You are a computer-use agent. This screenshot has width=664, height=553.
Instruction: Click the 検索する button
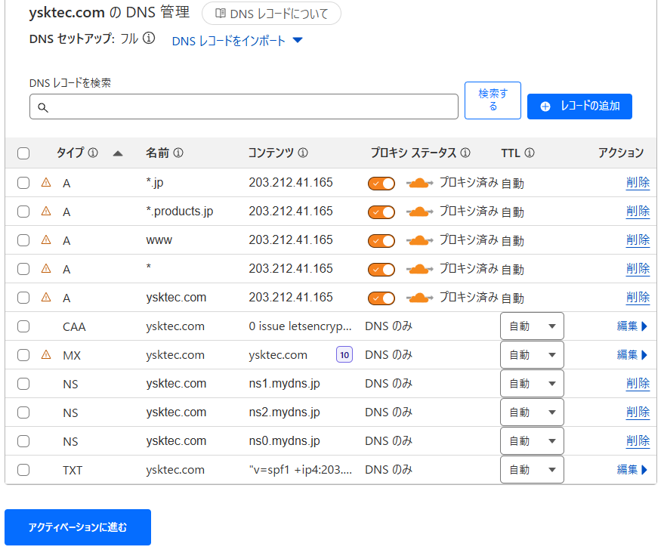coord(493,100)
